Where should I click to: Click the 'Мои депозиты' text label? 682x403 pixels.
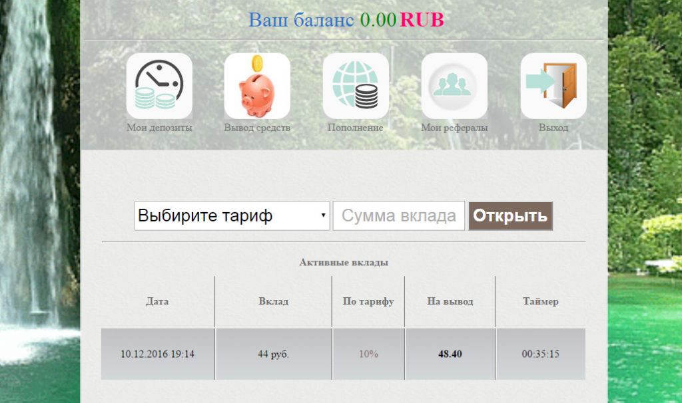(159, 128)
